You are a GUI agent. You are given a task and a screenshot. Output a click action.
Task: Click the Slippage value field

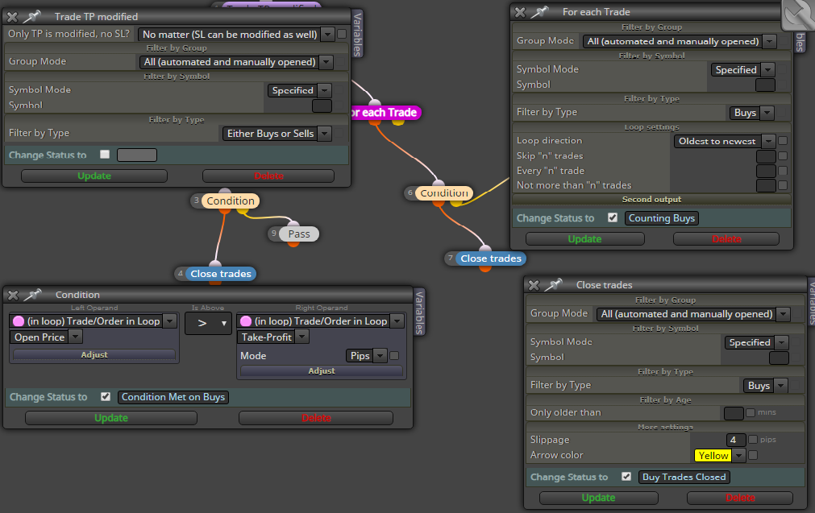tap(736, 440)
